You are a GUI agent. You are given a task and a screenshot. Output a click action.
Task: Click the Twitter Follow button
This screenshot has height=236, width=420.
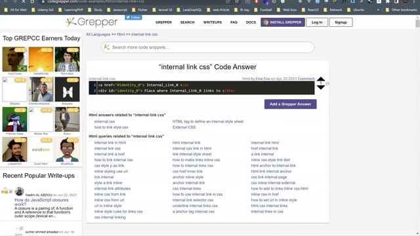(x=133, y=18)
